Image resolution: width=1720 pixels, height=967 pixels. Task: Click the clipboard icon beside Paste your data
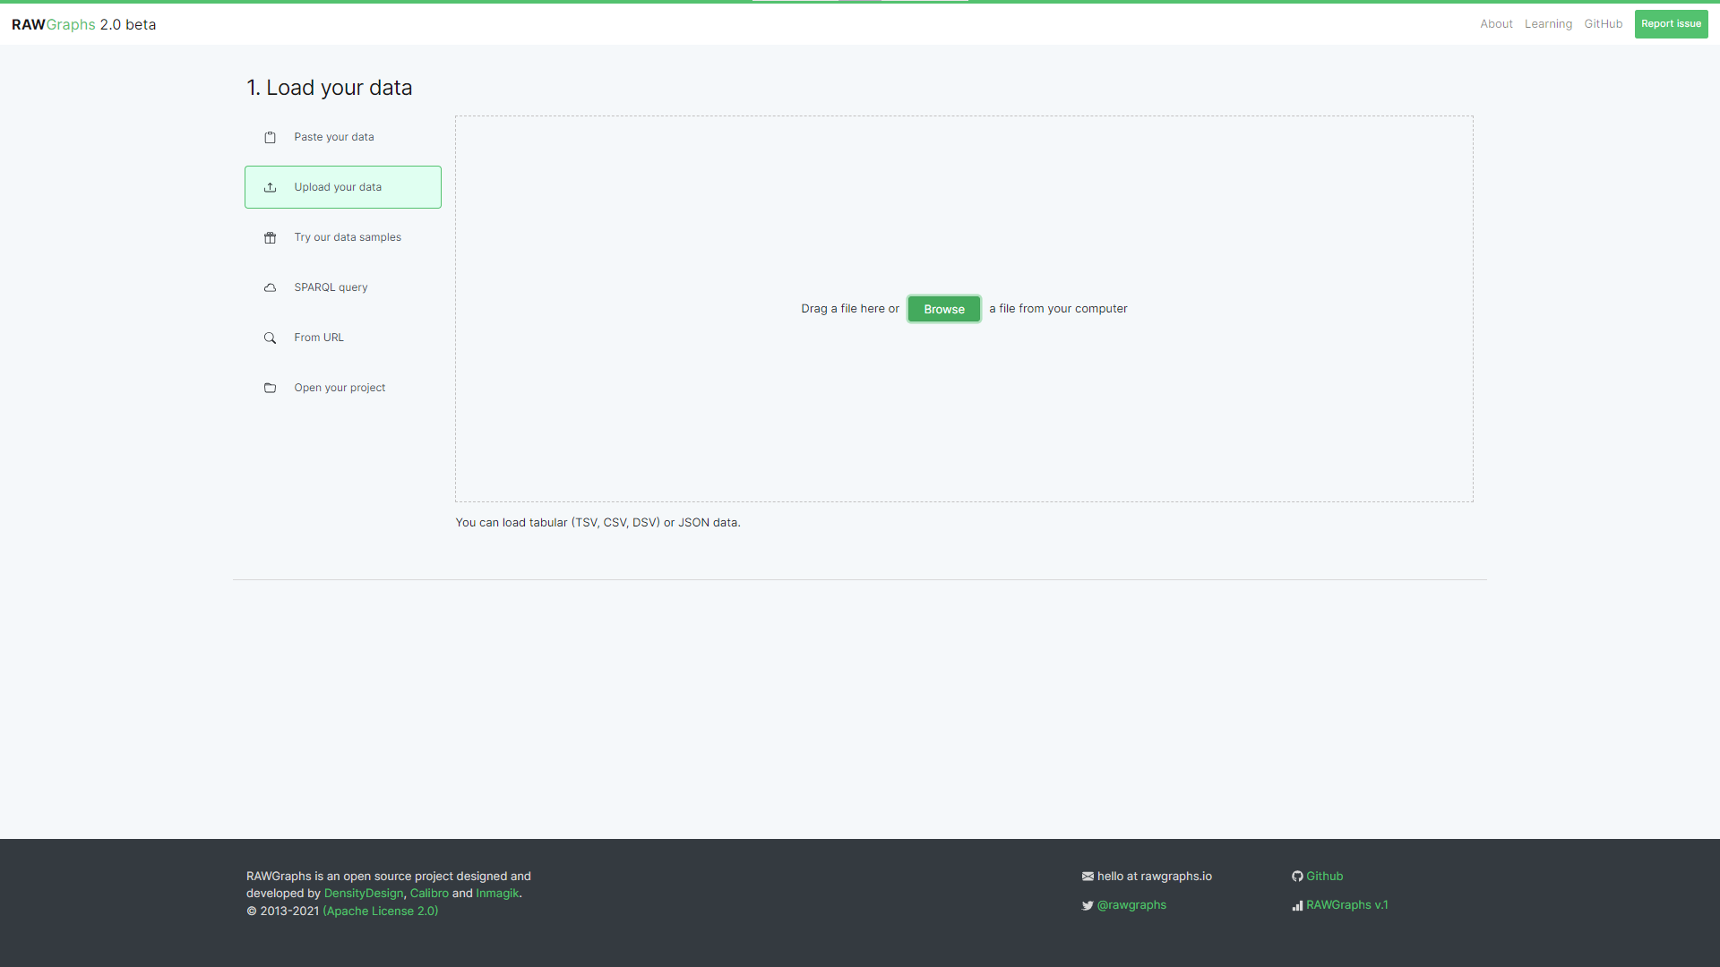[x=270, y=137]
